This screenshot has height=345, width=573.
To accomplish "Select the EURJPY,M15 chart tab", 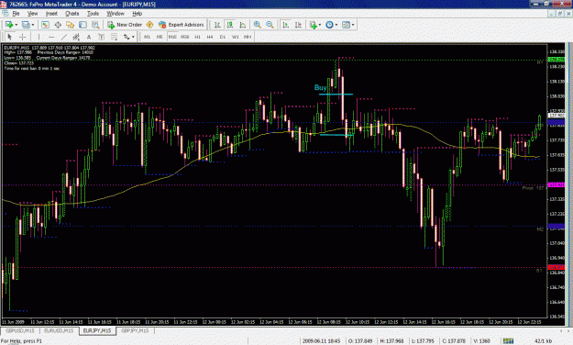I will click(x=97, y=330).
